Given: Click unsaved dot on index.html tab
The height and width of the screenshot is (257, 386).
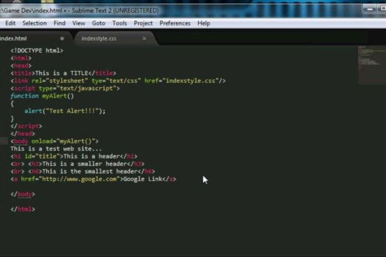Looking at the screenshot, I should tap(62, 39).
